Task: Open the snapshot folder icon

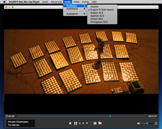Action: 100,123
